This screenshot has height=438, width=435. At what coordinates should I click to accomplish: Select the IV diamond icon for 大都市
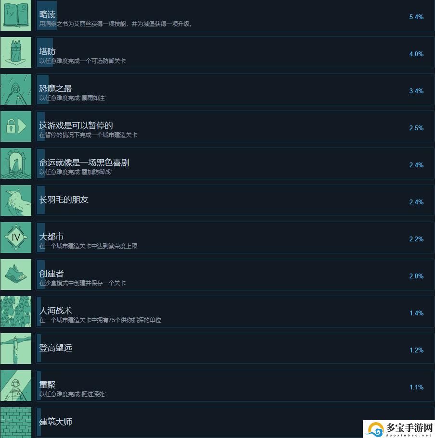[16, 238]
